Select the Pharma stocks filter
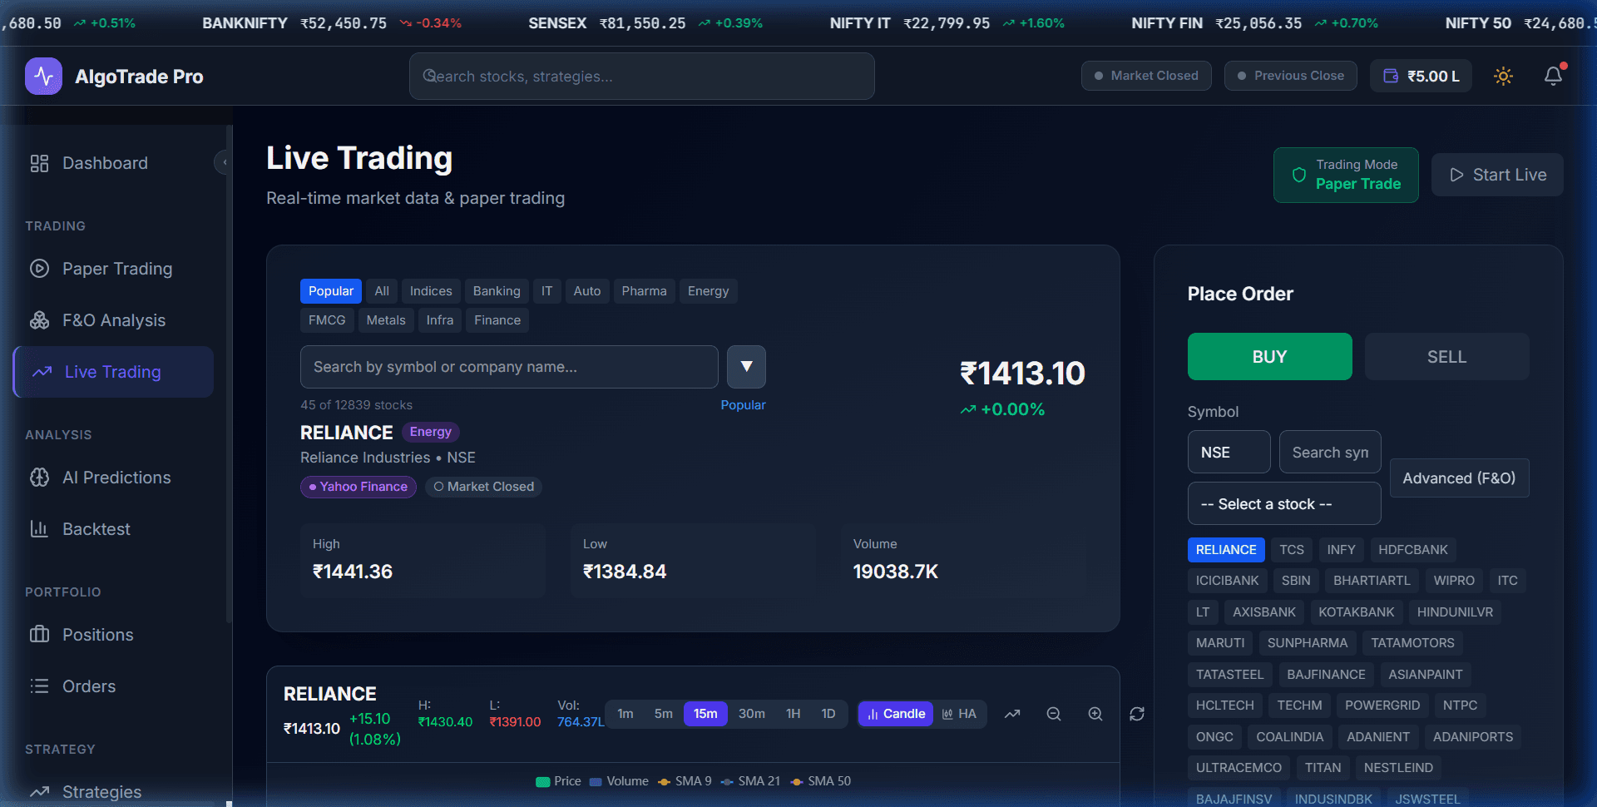The width and height of the screenshot is (1597, 807). [x=644, y=290]
